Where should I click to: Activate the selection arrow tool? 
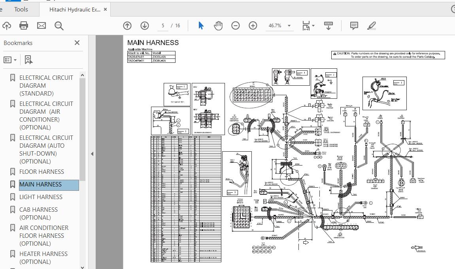tap(201, 26)
